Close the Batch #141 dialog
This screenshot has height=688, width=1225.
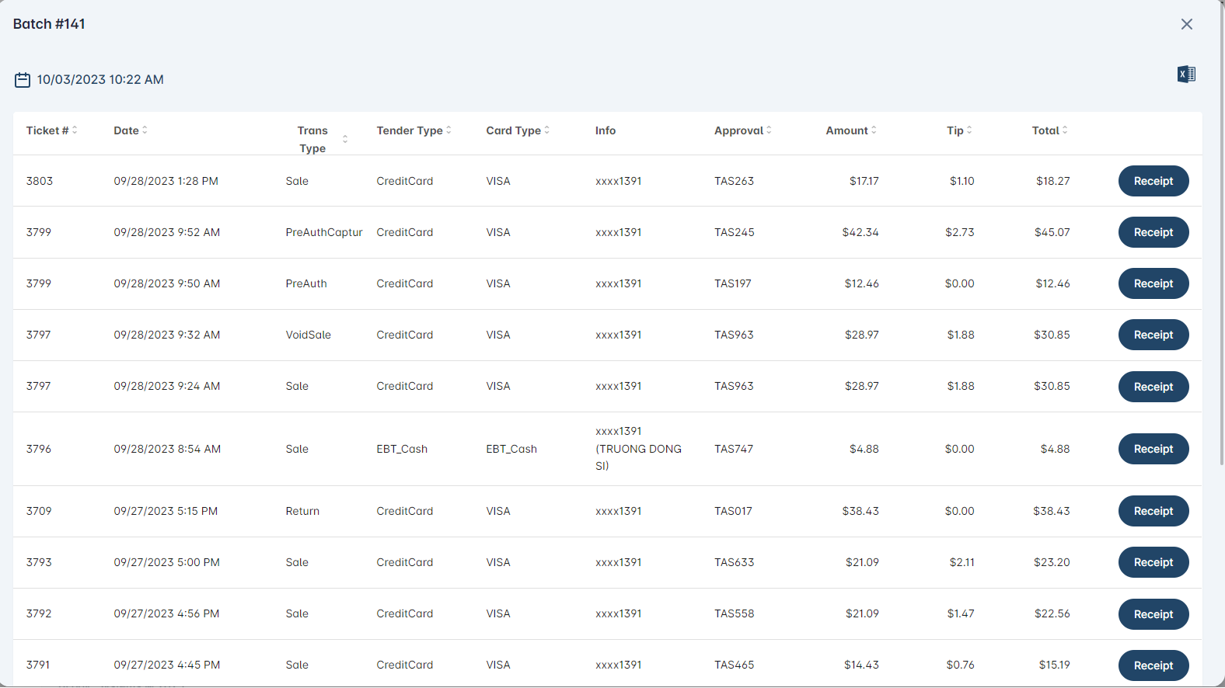1186,24
